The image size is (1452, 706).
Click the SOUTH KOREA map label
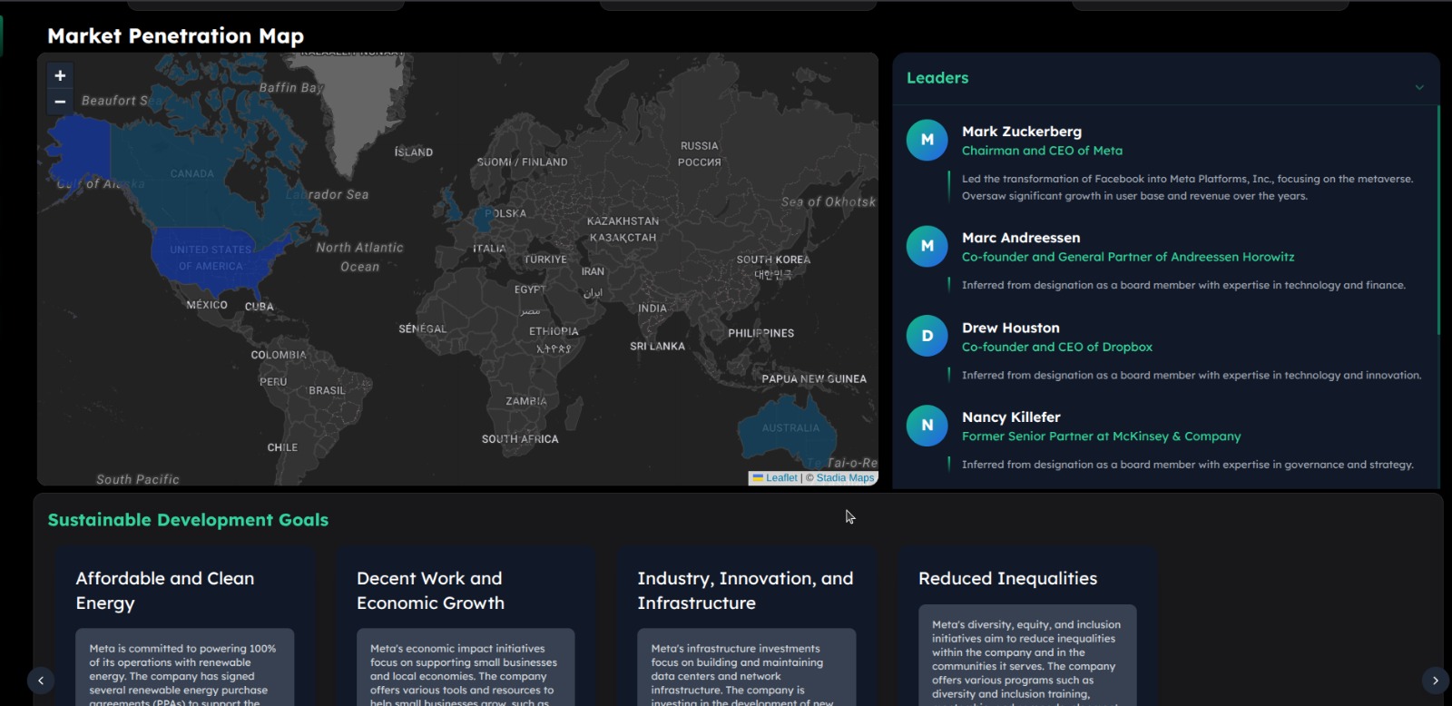click(773, 260)
